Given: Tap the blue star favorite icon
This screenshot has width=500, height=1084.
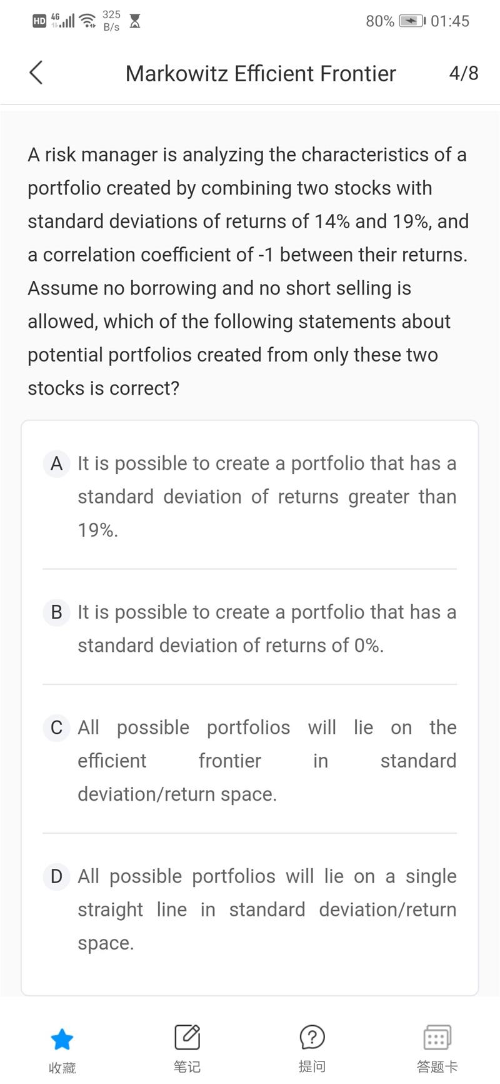Looking at the screenshot, I should pos(62,1040).
